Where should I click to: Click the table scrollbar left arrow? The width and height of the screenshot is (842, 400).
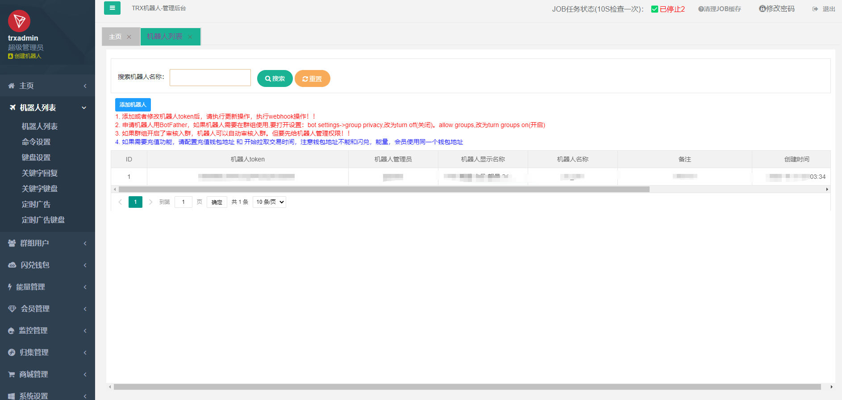click(115, 190)
